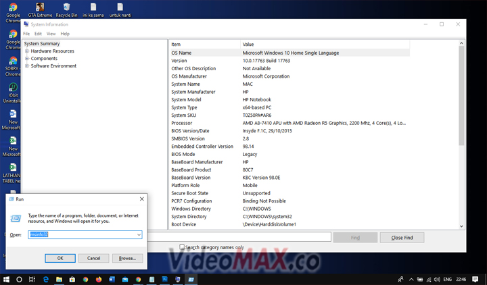The width and height of the screenshot is (487, 285).
Task: Select New Microsoft Word desktop document
Action: [11, 120]
